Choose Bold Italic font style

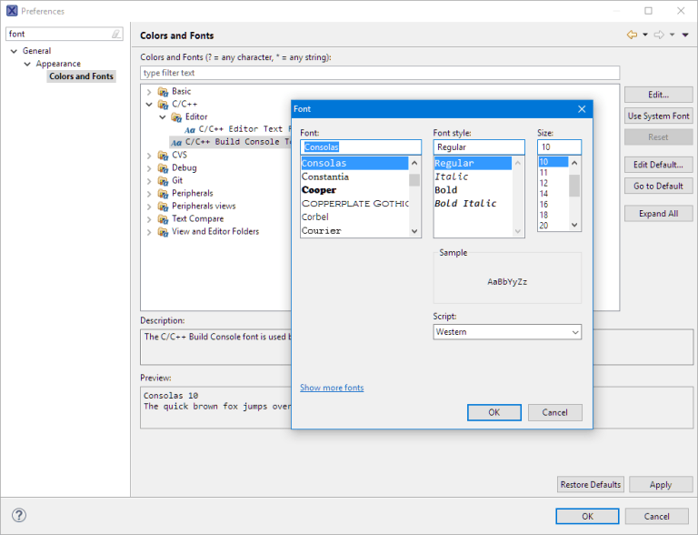(465, 203)
